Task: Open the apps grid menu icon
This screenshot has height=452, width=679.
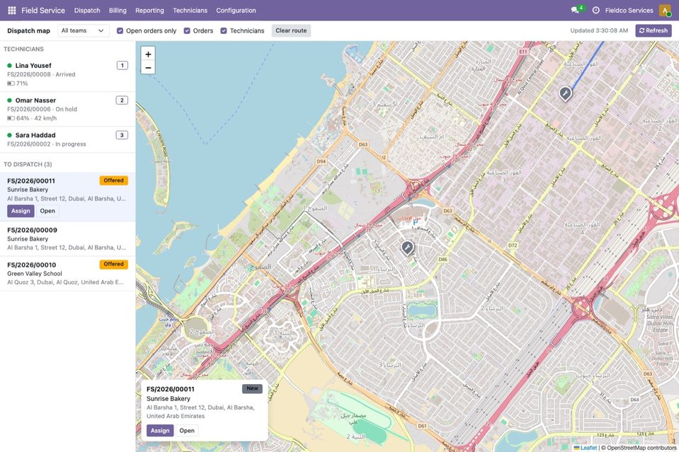Action: click(x=12, y=11)
